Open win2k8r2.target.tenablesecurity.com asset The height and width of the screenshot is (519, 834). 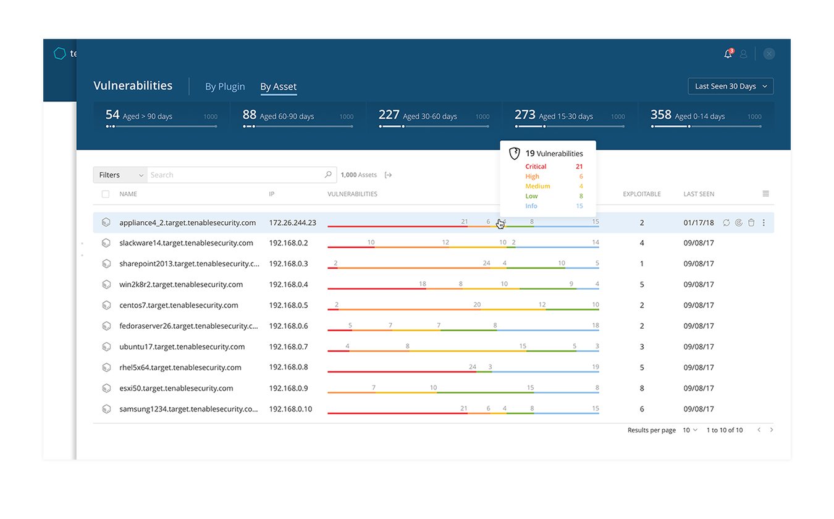coord(181,285)
